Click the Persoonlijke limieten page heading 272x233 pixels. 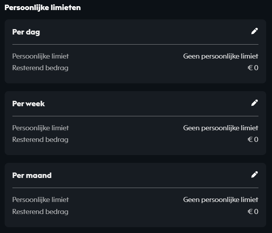tap(43, 8)
